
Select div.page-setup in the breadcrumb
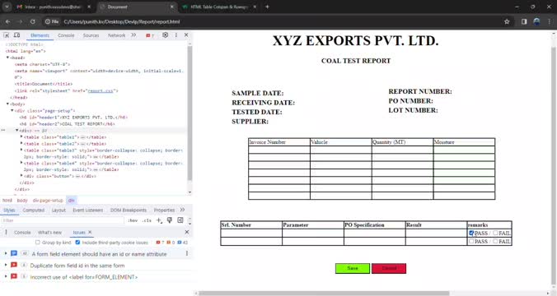[48, 201]
